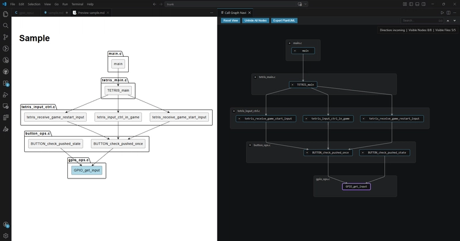Open the Source Control view
Image resolution: width=460 pixels, height=241 pixels.
click(6, 37)
